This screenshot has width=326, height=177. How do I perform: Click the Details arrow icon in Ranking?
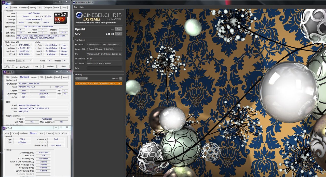(x=121, y=78)
